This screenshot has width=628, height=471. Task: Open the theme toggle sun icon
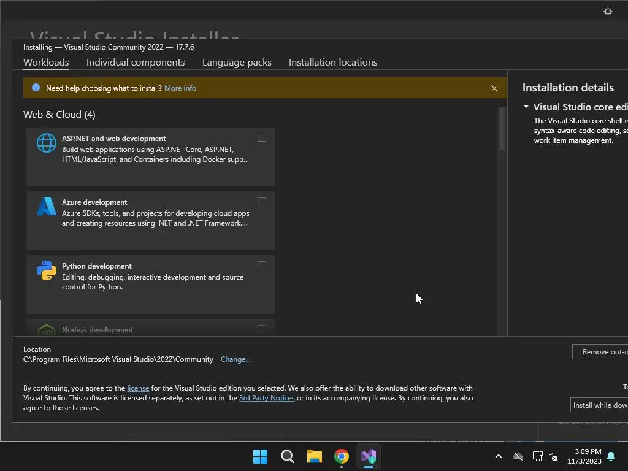608,11
